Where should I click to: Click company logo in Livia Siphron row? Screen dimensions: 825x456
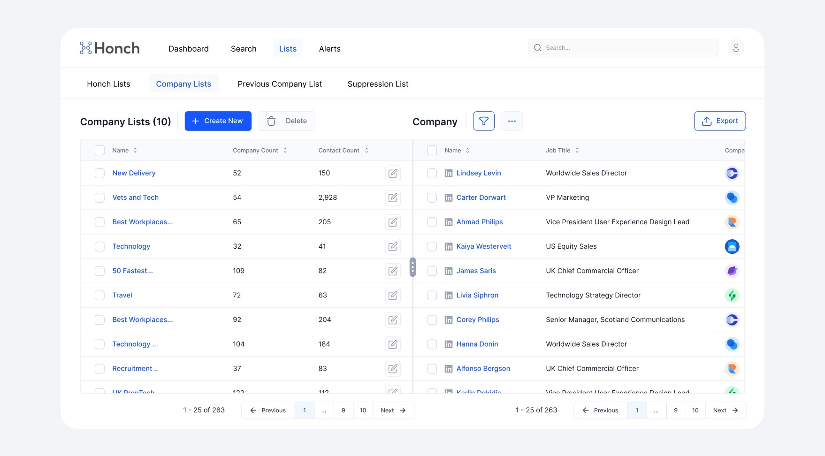click(732, 295)
